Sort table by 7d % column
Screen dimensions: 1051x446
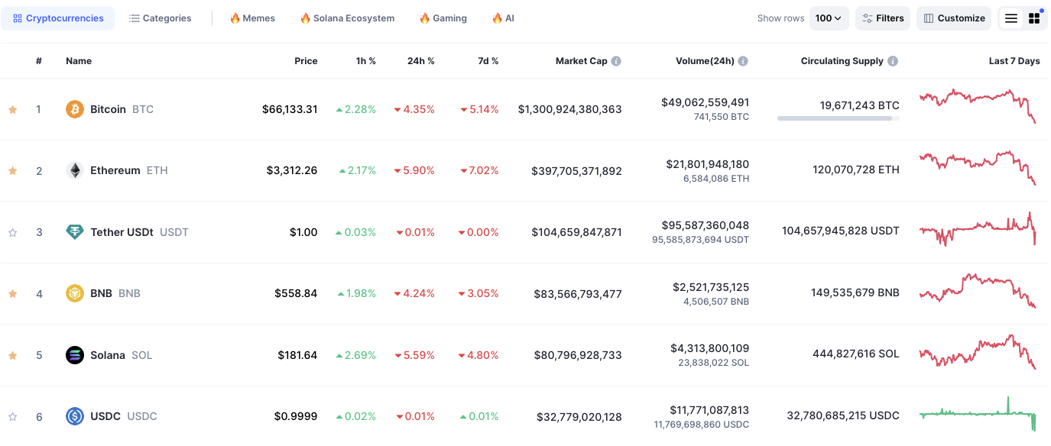488,61
